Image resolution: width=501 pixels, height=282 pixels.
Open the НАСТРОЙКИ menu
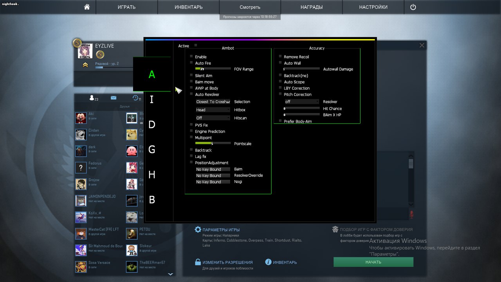(373, 7)
